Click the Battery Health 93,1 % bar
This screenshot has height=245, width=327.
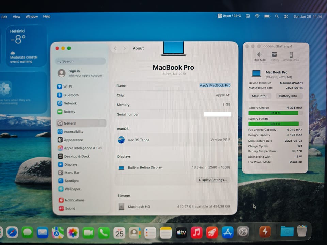[275, 124]
